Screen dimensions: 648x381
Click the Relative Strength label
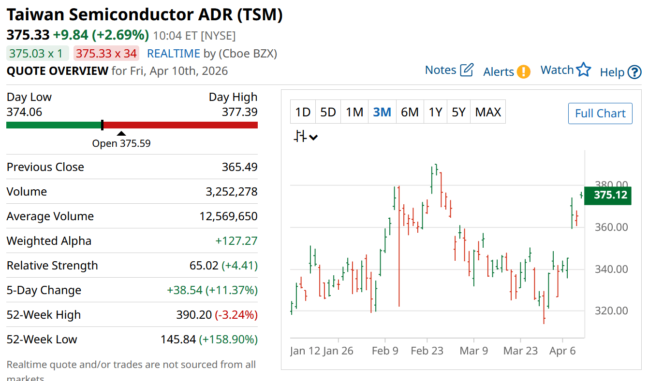52,266
